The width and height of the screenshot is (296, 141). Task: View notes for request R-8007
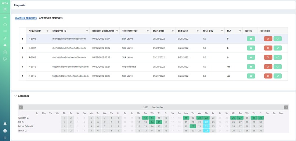coord(251,48)
